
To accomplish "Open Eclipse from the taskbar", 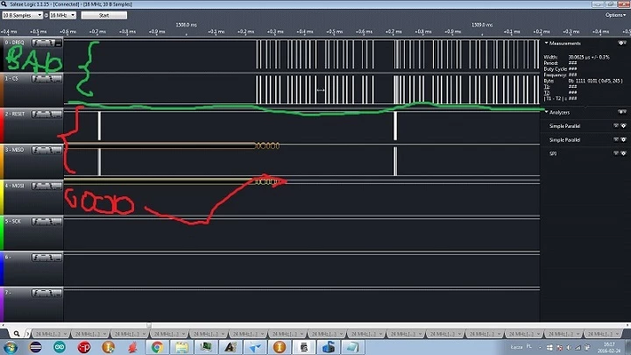I will pyautogui.click(x=35, y=347).
